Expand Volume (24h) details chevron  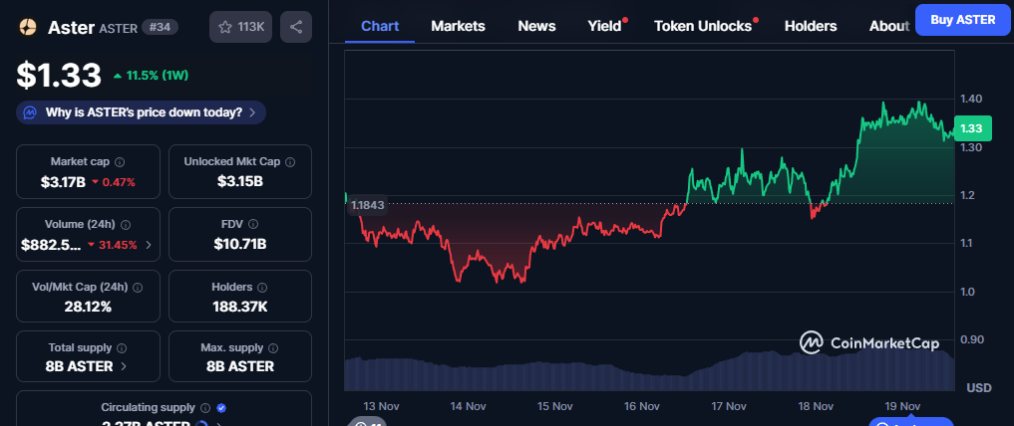click(149, 245)
